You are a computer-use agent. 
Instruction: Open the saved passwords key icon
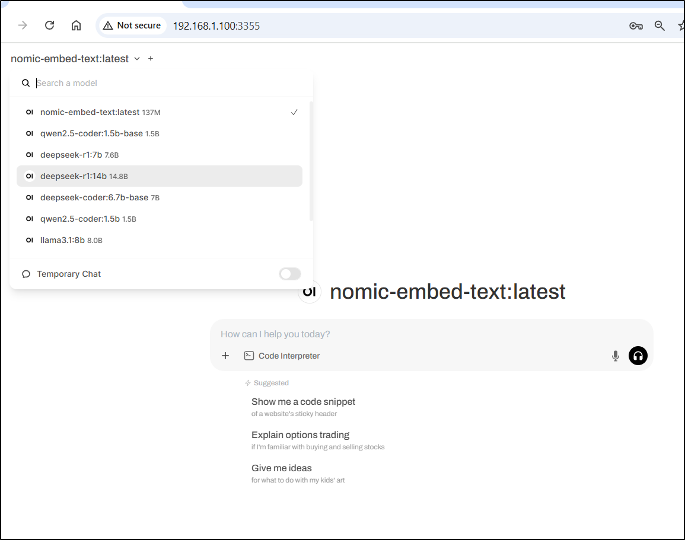[636, 26]
